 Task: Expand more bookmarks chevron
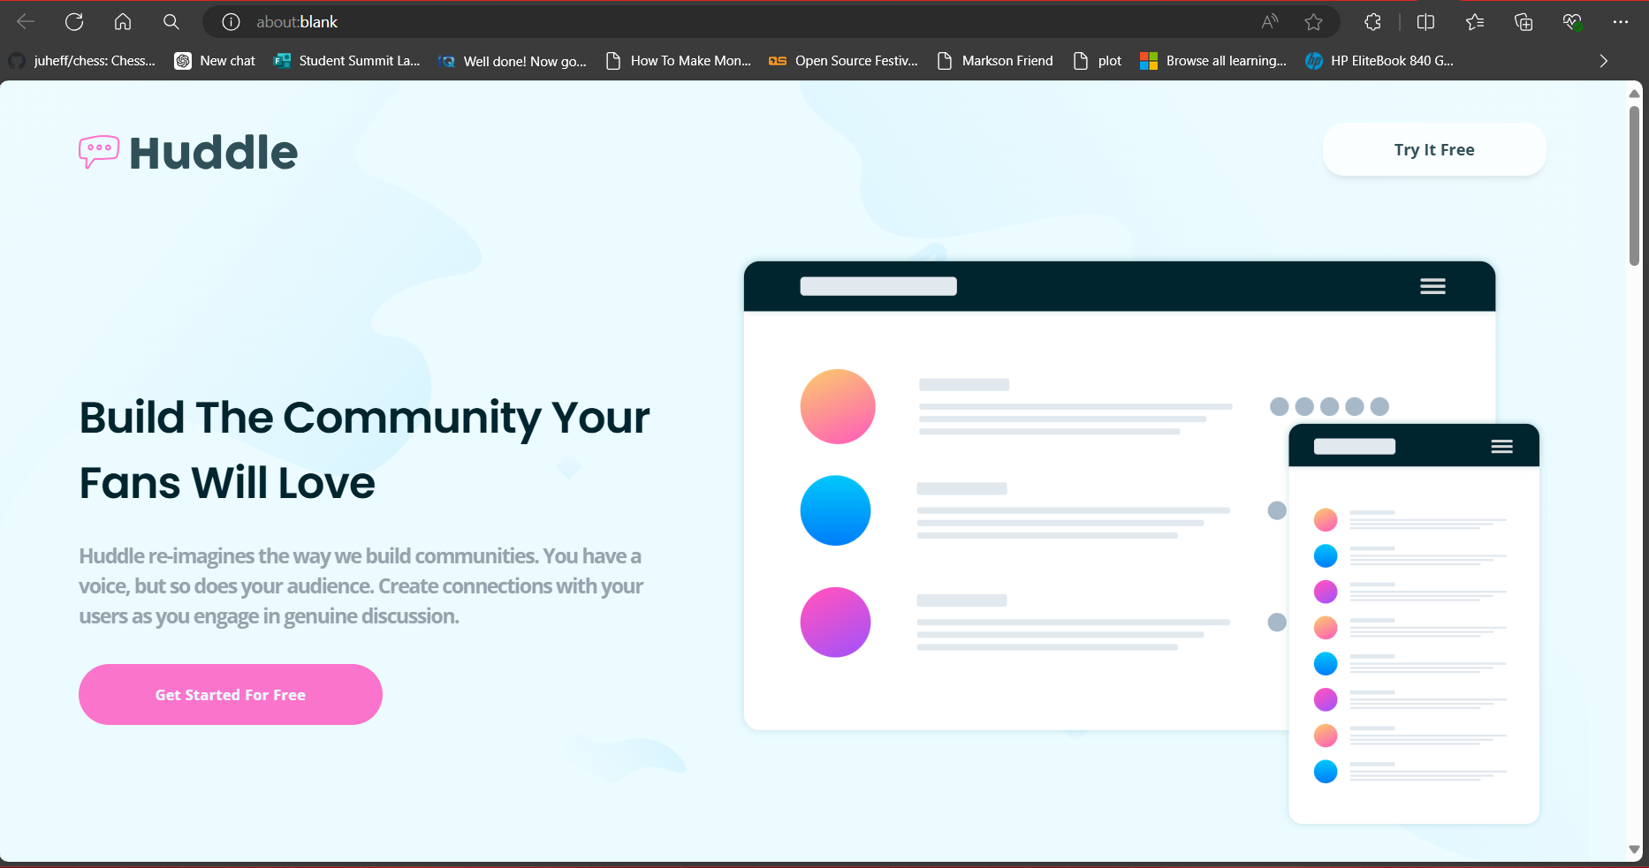pyautogui.click(x=1603, y=61)
